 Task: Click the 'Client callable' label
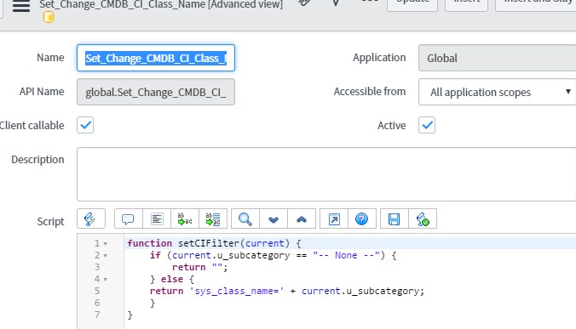(32, 125)
